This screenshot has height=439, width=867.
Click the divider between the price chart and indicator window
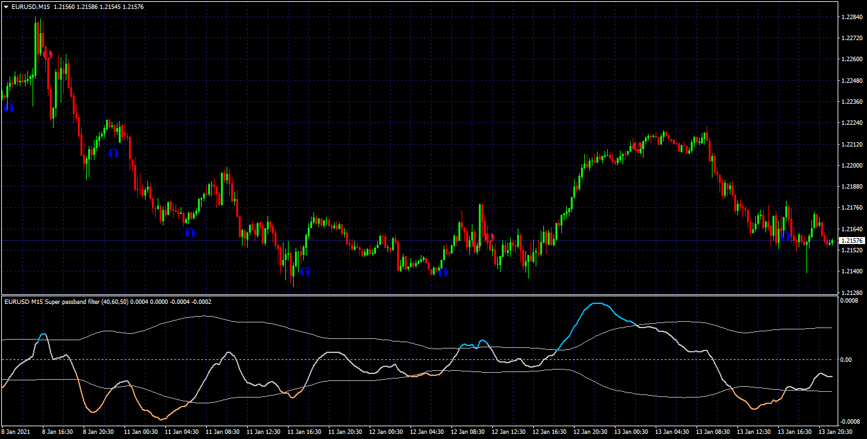tap(418, 295)
